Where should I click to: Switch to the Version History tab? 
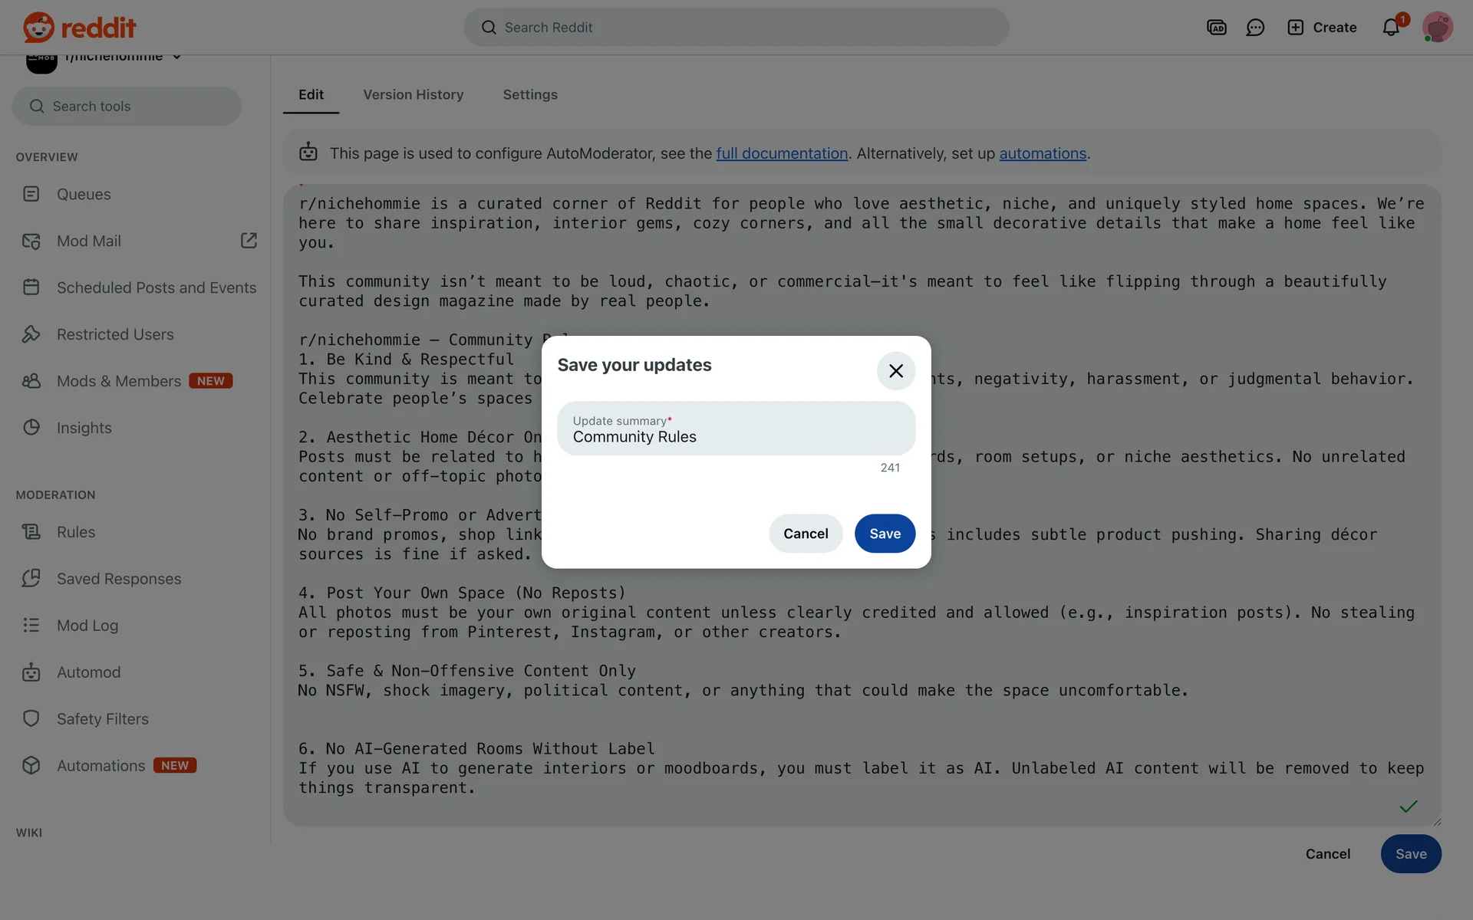(413, 95)
